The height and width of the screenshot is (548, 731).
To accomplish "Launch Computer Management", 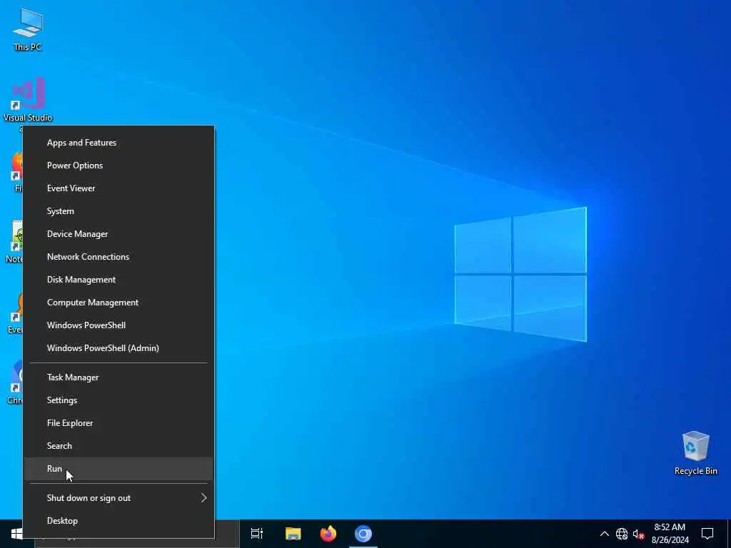I will coord(119,303).
